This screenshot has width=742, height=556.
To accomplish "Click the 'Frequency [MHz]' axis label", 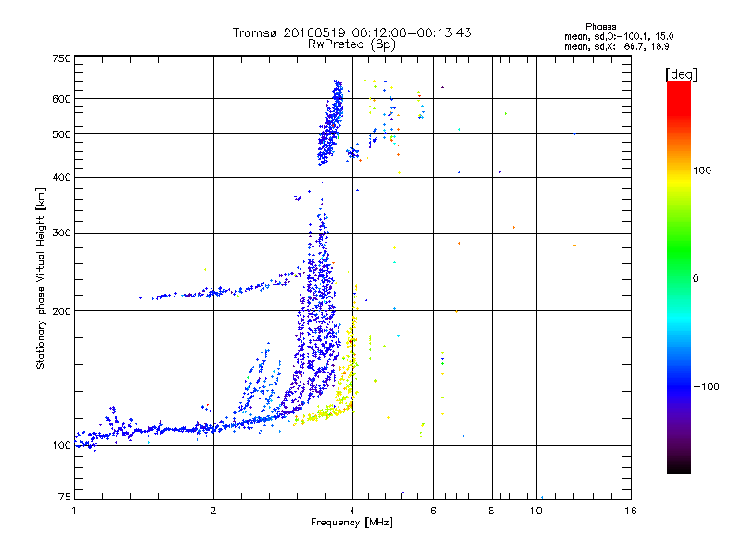I will tap(352, 523).
